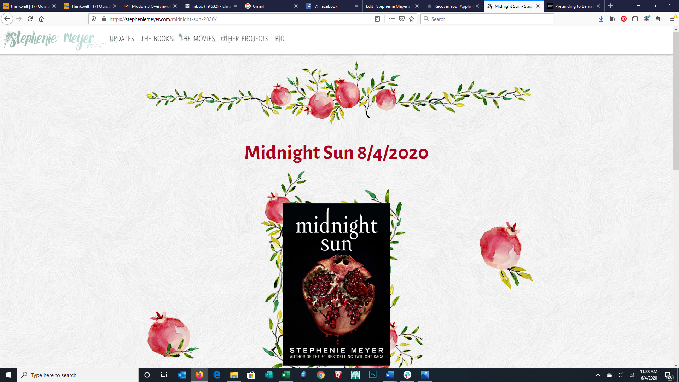The width and height of the screenshot is (679, 382).
Task: Show hidden system tray icons chevron
Action: click(598, 375)
